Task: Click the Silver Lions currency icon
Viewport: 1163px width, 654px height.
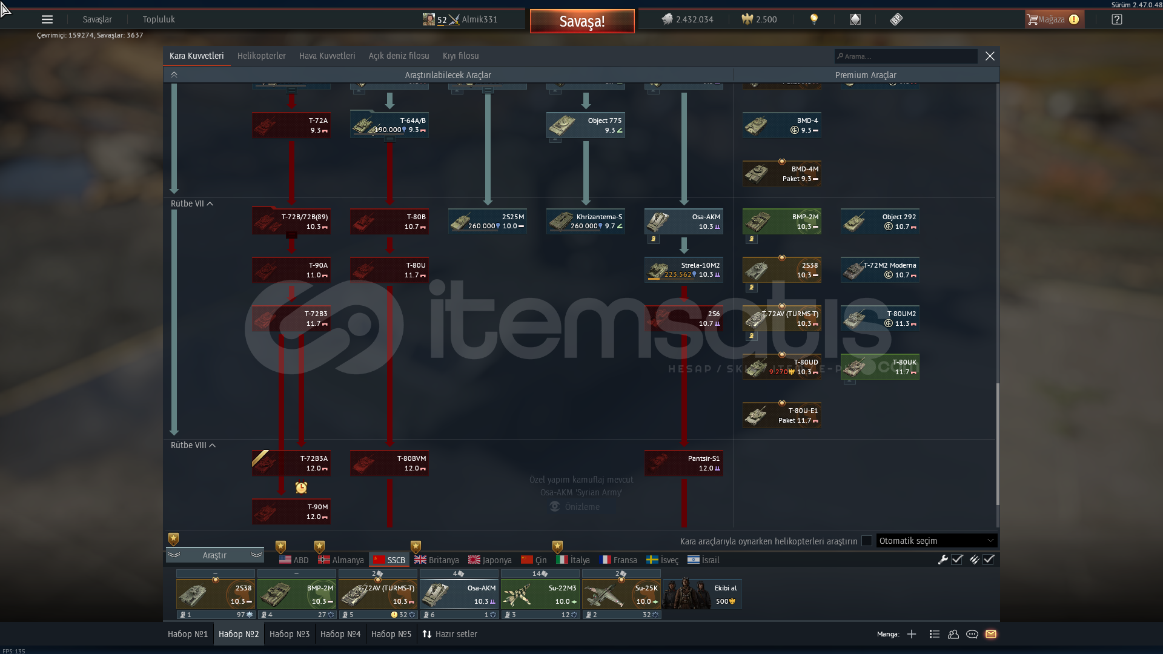Action: [x=667, y=19]
